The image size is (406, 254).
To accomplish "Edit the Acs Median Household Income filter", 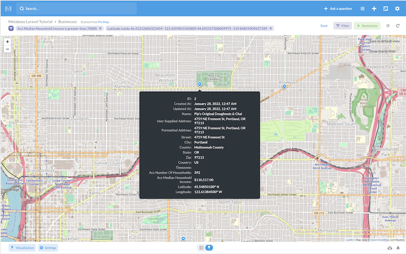I will 57,28.
